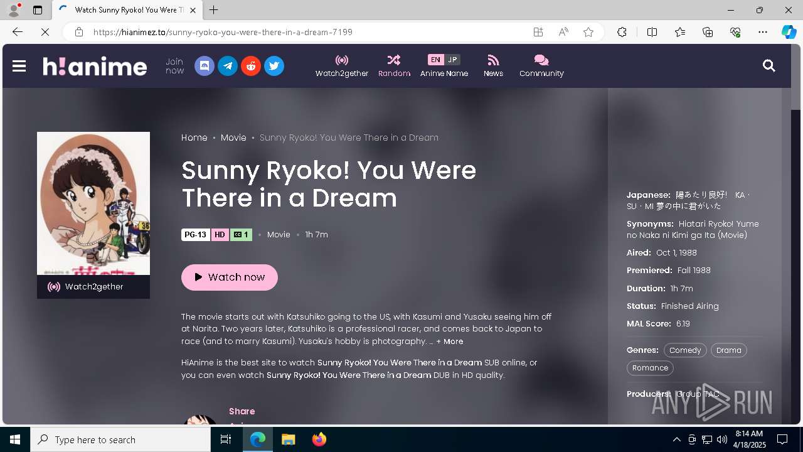
Task: Open the site search icon
Action: [768, 65]
